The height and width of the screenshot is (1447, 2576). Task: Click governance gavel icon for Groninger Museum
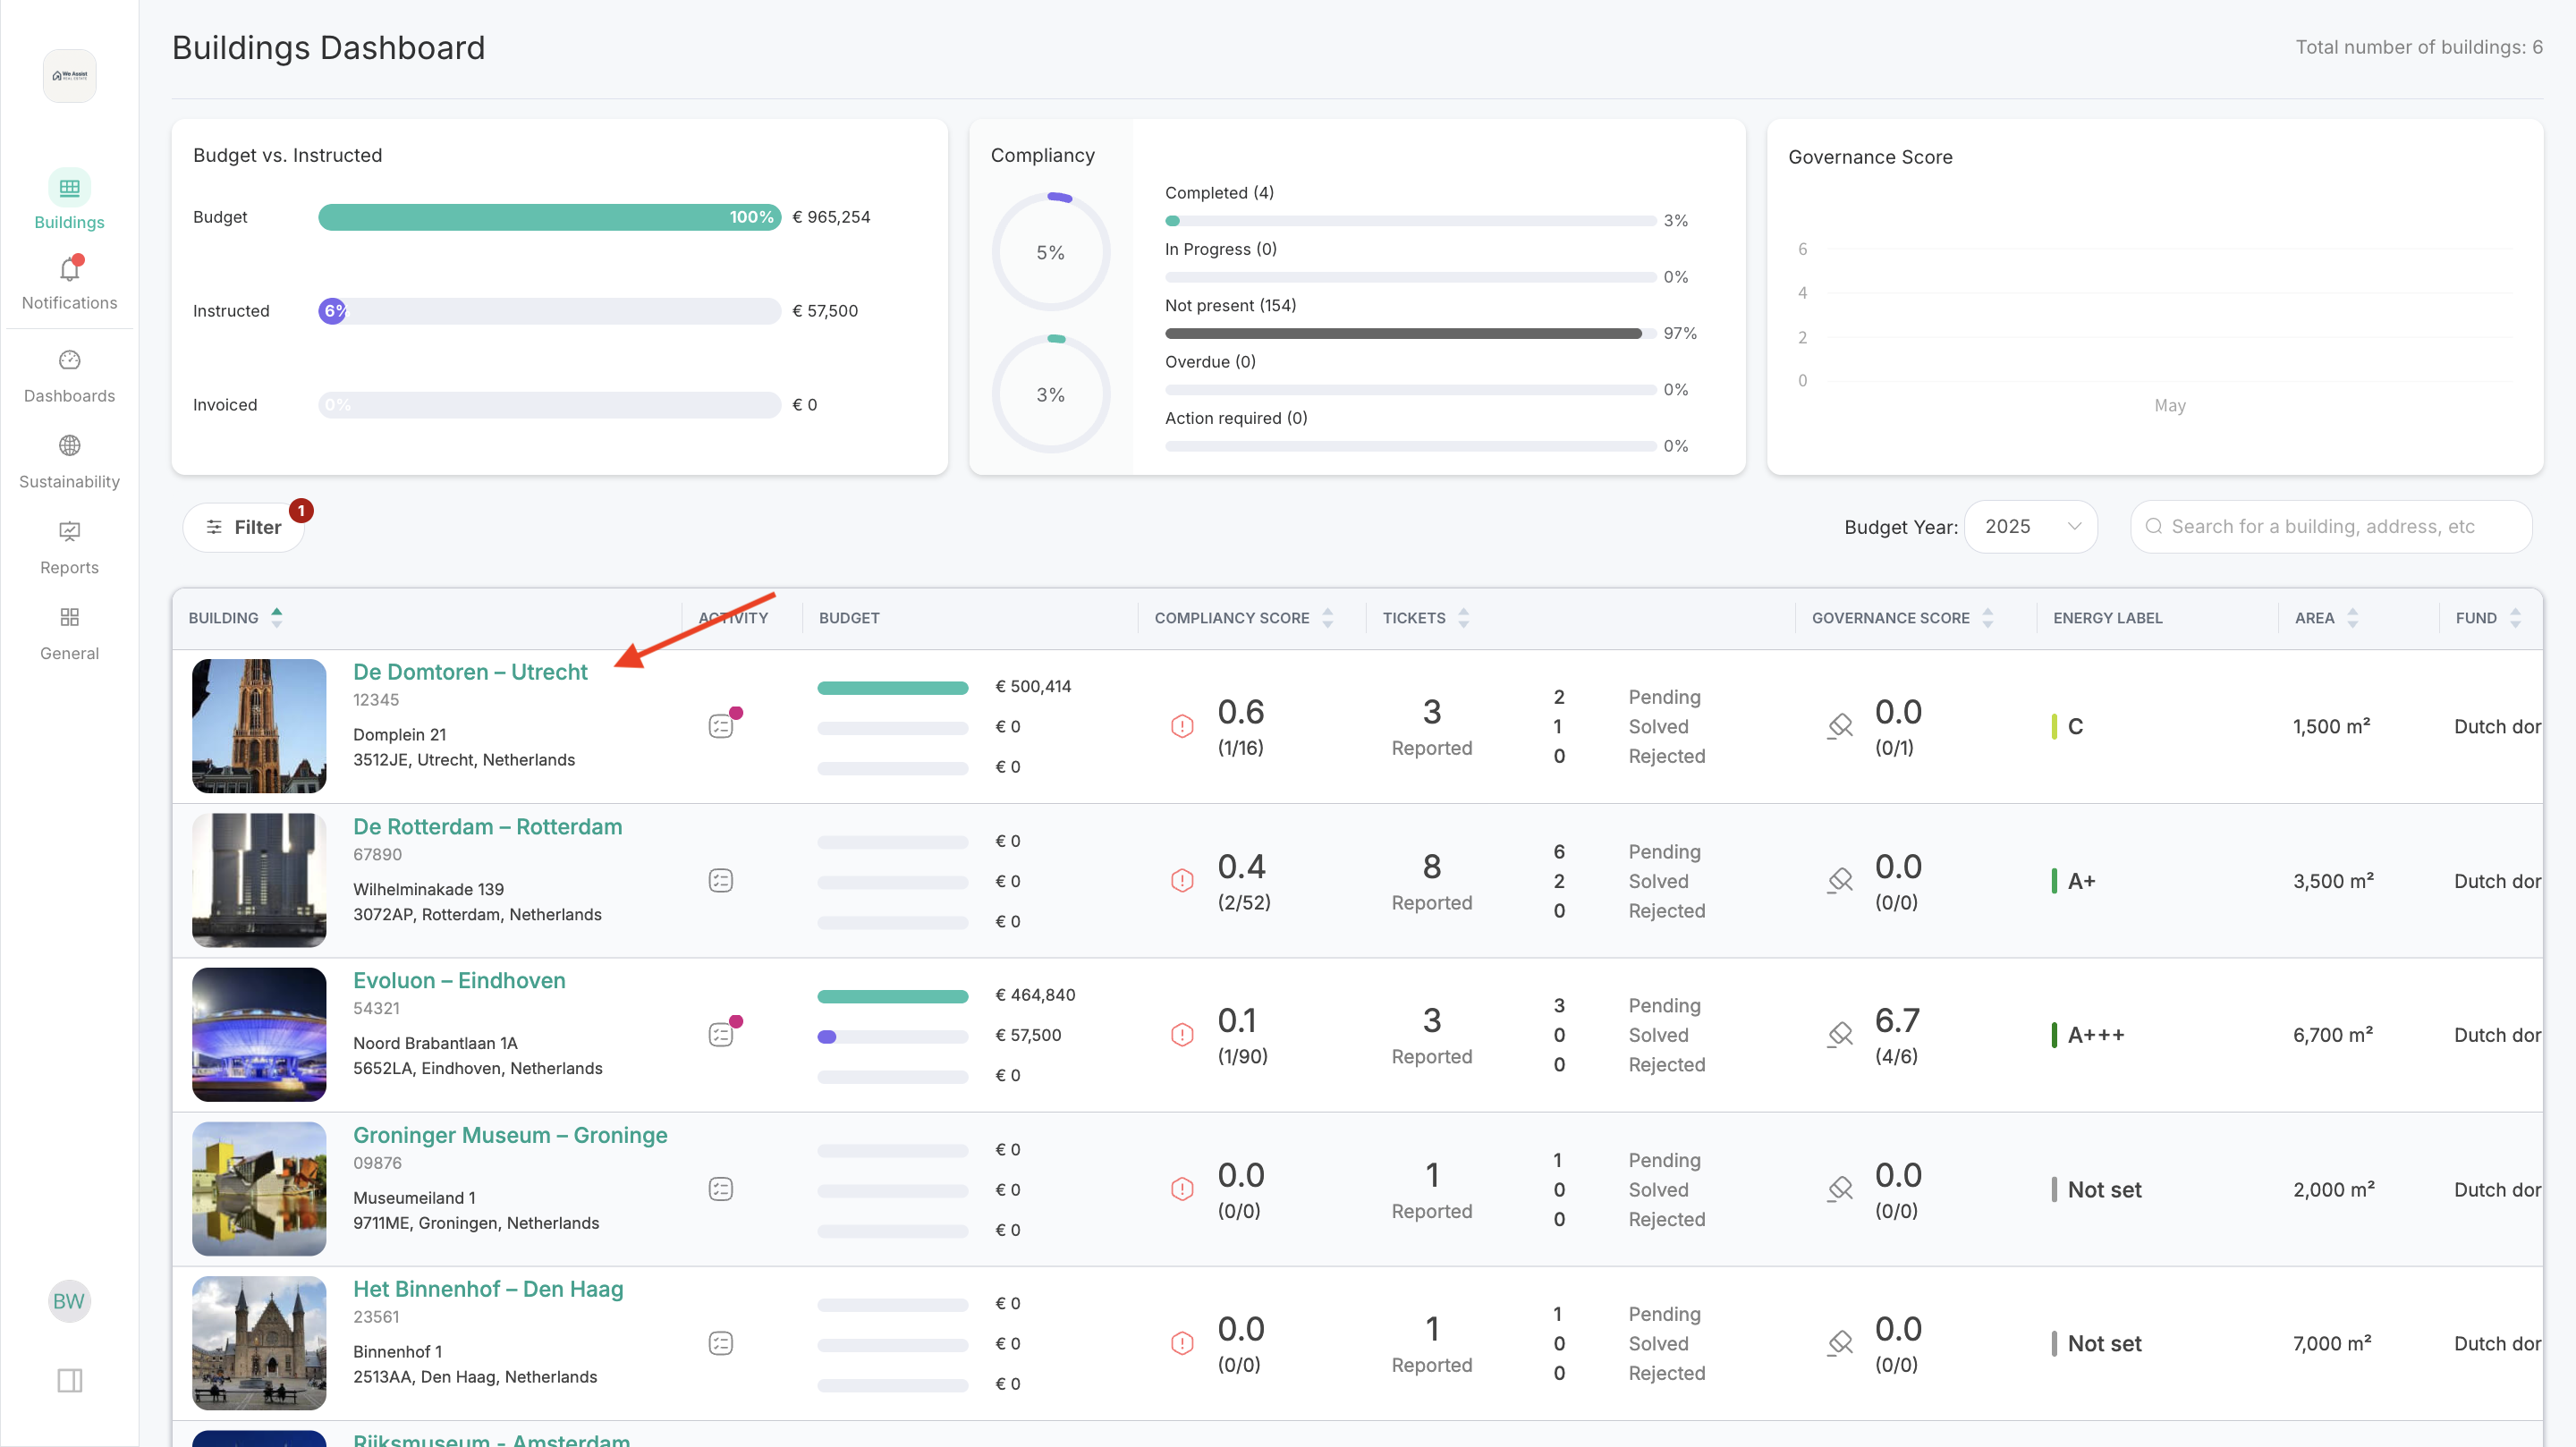[x=1840, y=1189]
